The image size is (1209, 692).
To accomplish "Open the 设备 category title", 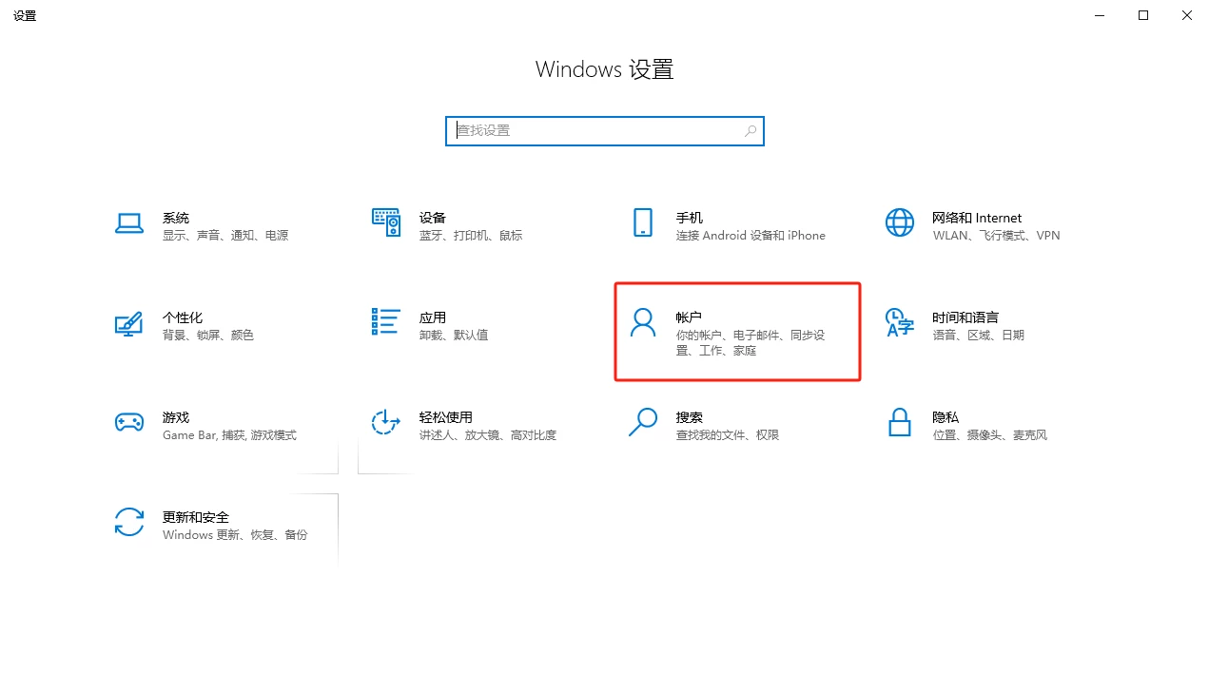I will [x=433, y=218].
